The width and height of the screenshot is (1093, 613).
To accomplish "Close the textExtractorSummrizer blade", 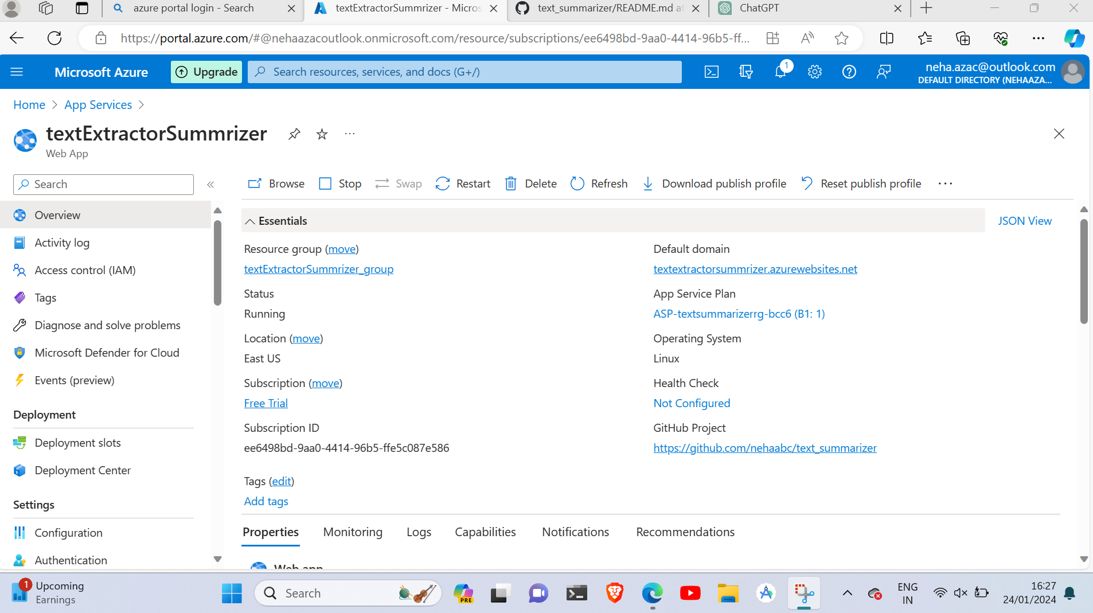I will pos(1059,134).
